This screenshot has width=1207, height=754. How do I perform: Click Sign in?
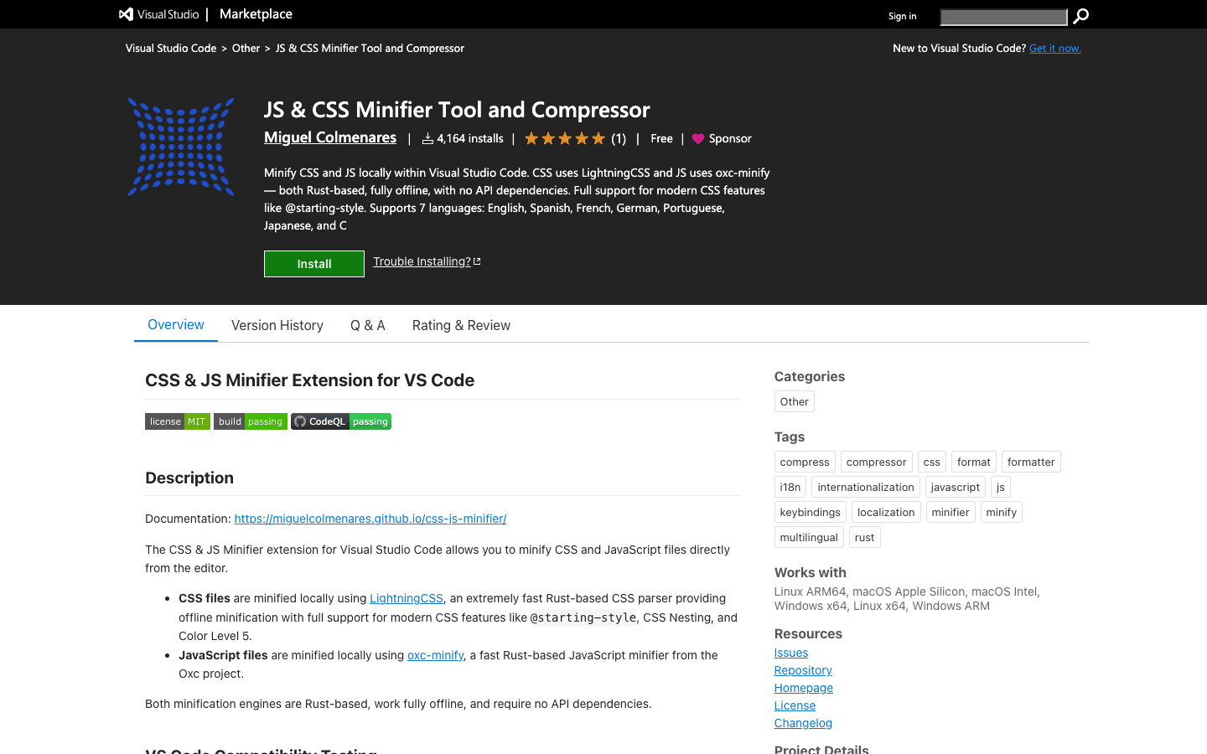(902, 16)
